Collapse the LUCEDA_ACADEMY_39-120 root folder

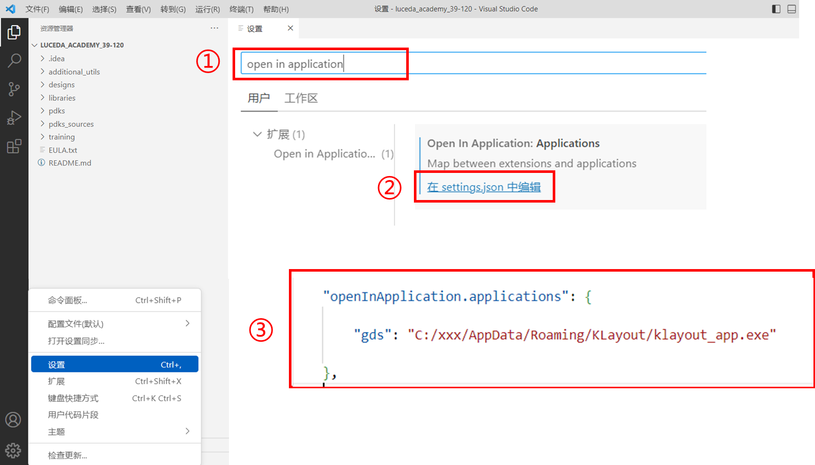pos(34,45)
